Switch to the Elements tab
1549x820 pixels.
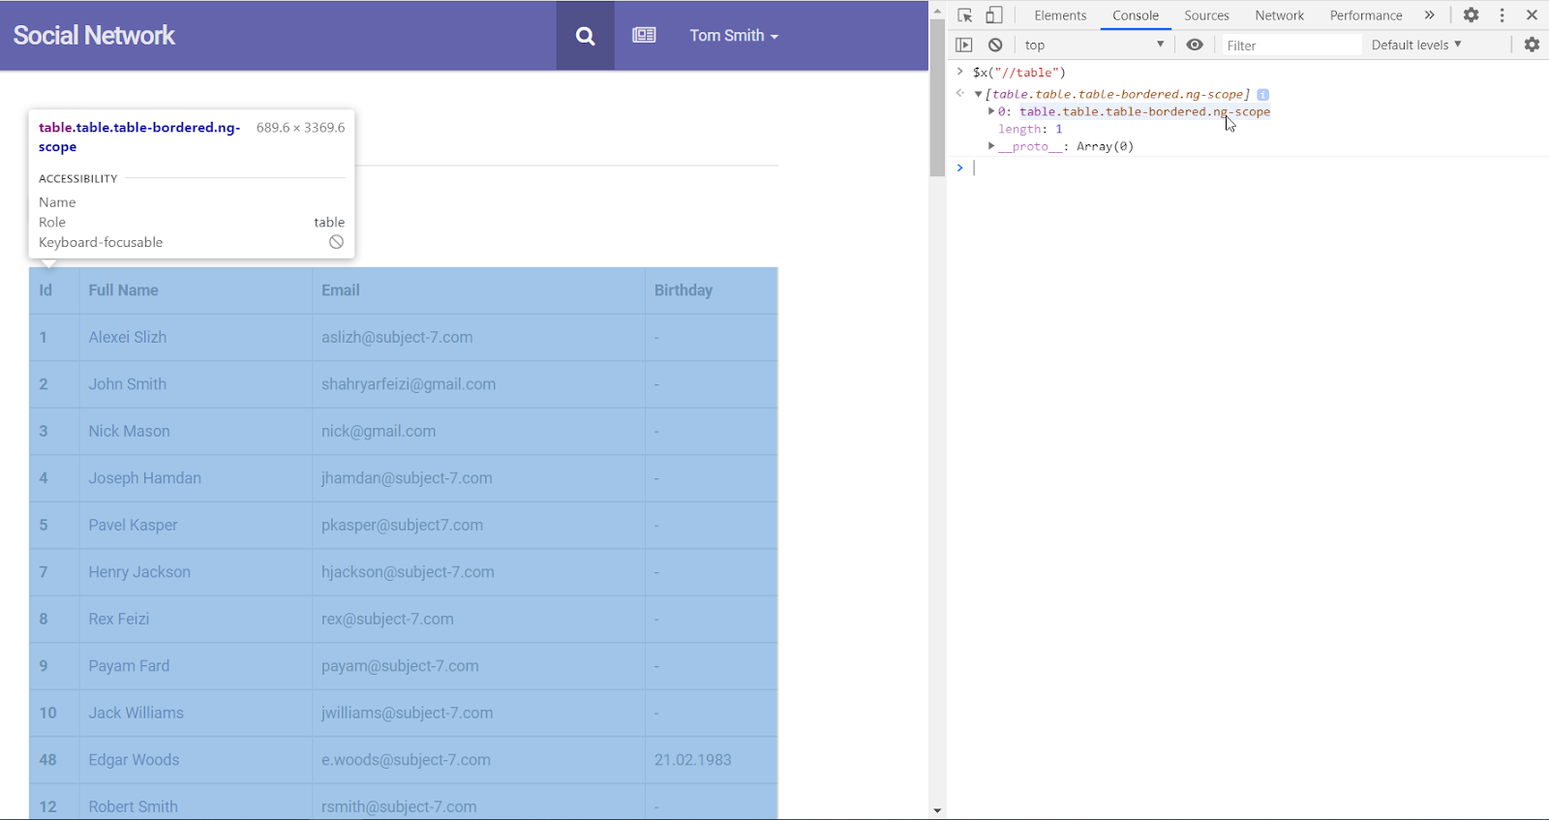pyautogui.click(x=1060, y=15)
